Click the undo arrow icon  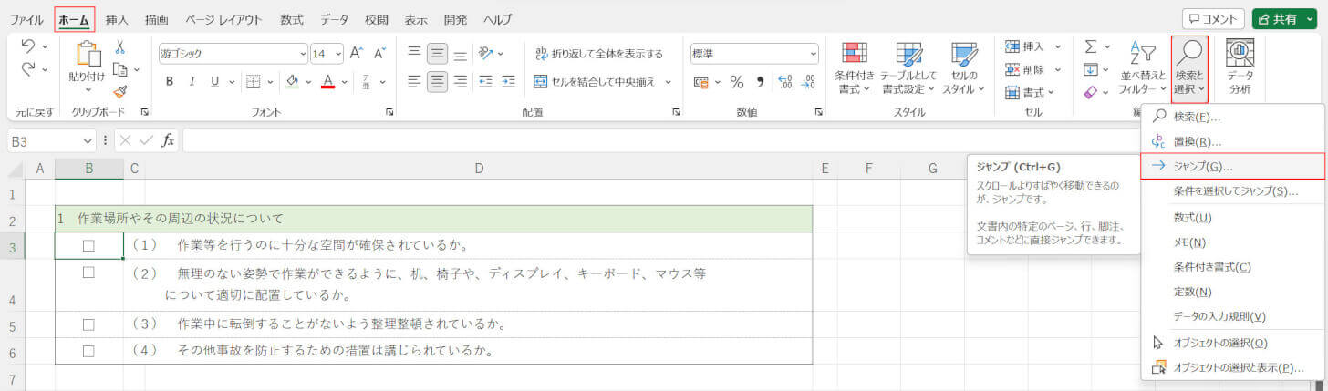coord(27,46)
